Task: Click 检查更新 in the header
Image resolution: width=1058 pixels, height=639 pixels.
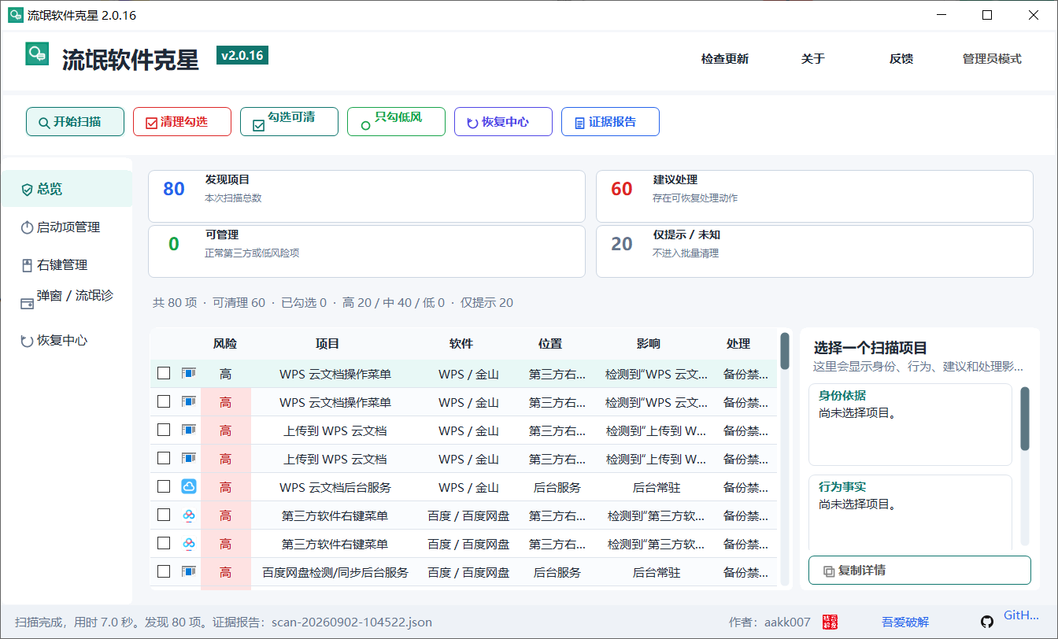Action: [x=725, y=59]
